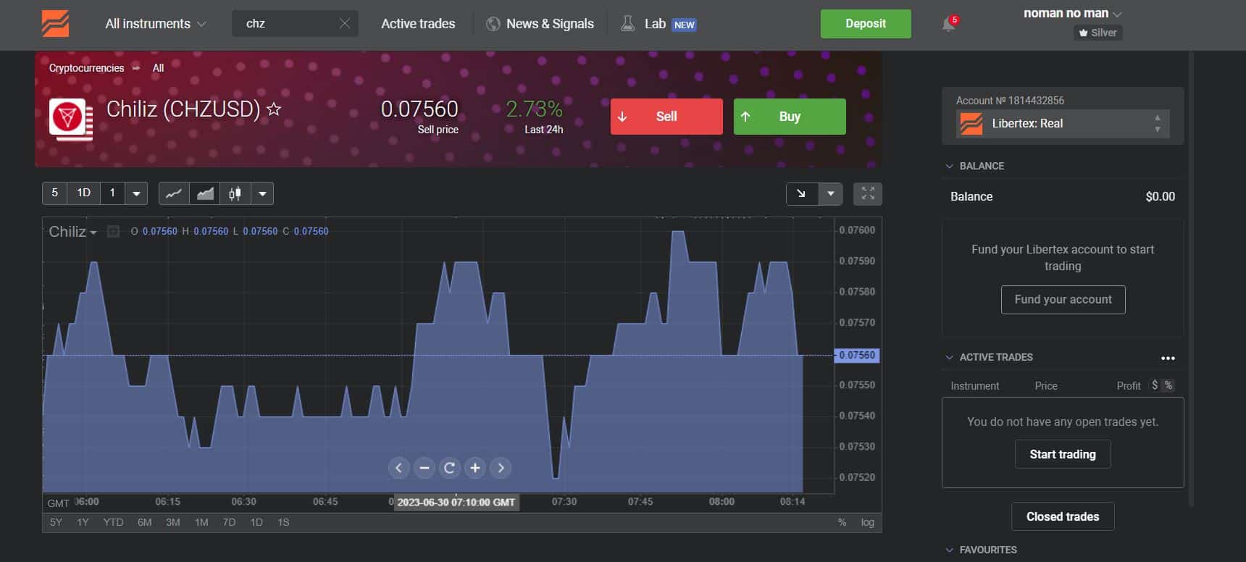Viewport: 1246px width, 562px height.
Task: Select the candlestick chart type
Action: 235,193
